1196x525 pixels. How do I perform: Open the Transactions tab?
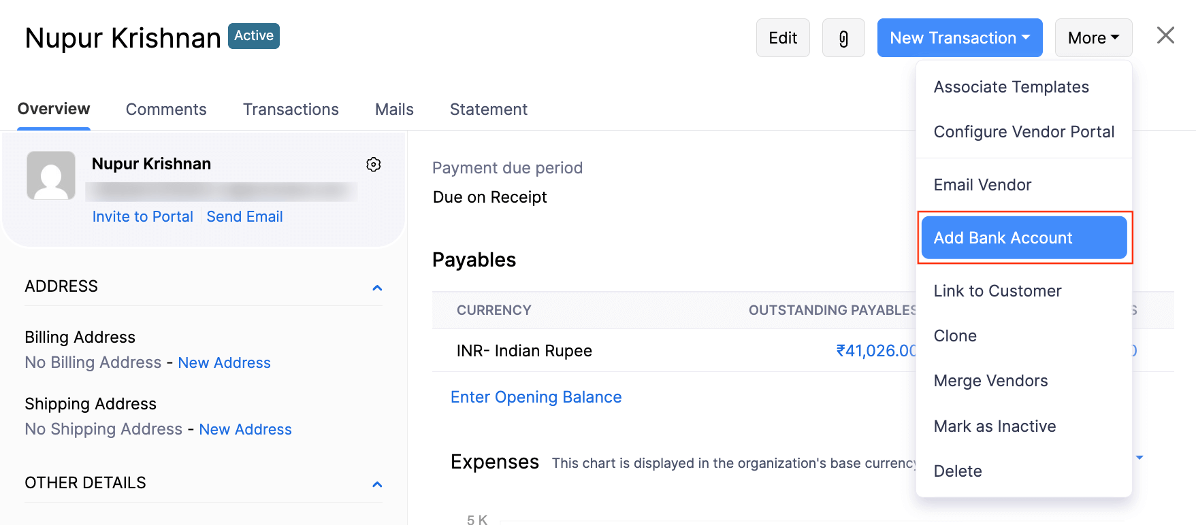click(291, 109)
